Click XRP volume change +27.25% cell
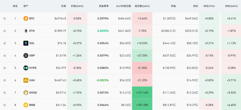The height and width of the screenshot is (110, 241). pos(142,56)
